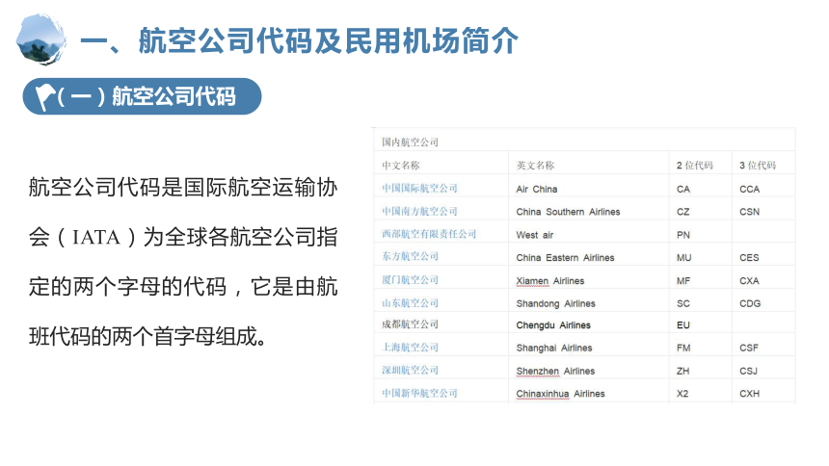This screenshot has height=466, width=829.
Task: Open the 中国南方航空公司 link
Action: point(419,212)
